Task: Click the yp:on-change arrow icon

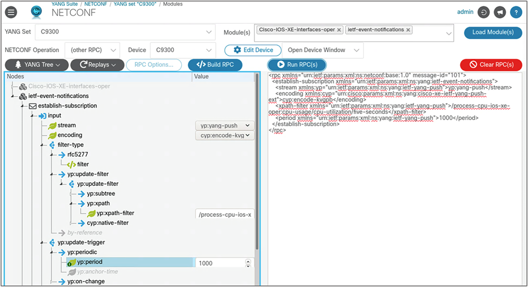Action: click(x=62, y=281)
